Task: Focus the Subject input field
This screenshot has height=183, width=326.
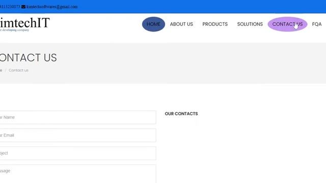Action: click(x=78, y=153)
